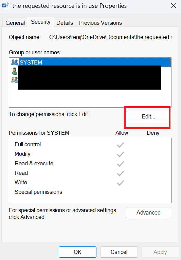Click the SYSTEM group icon in user list

[15, 62]
